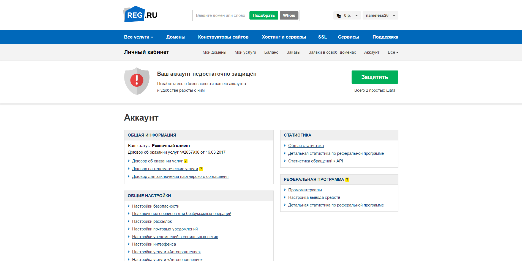Open «Промоматериалы» in referral program

(x=305, y=190)
